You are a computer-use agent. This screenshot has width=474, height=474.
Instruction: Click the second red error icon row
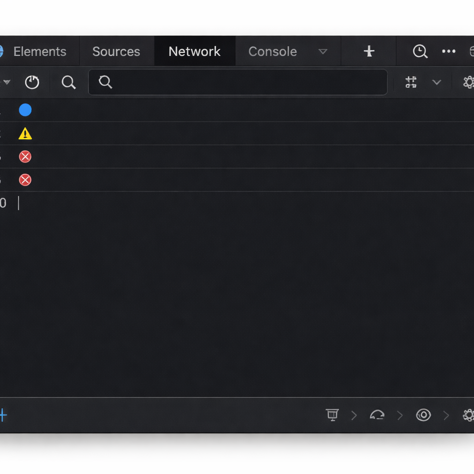(x=25, y=180)
